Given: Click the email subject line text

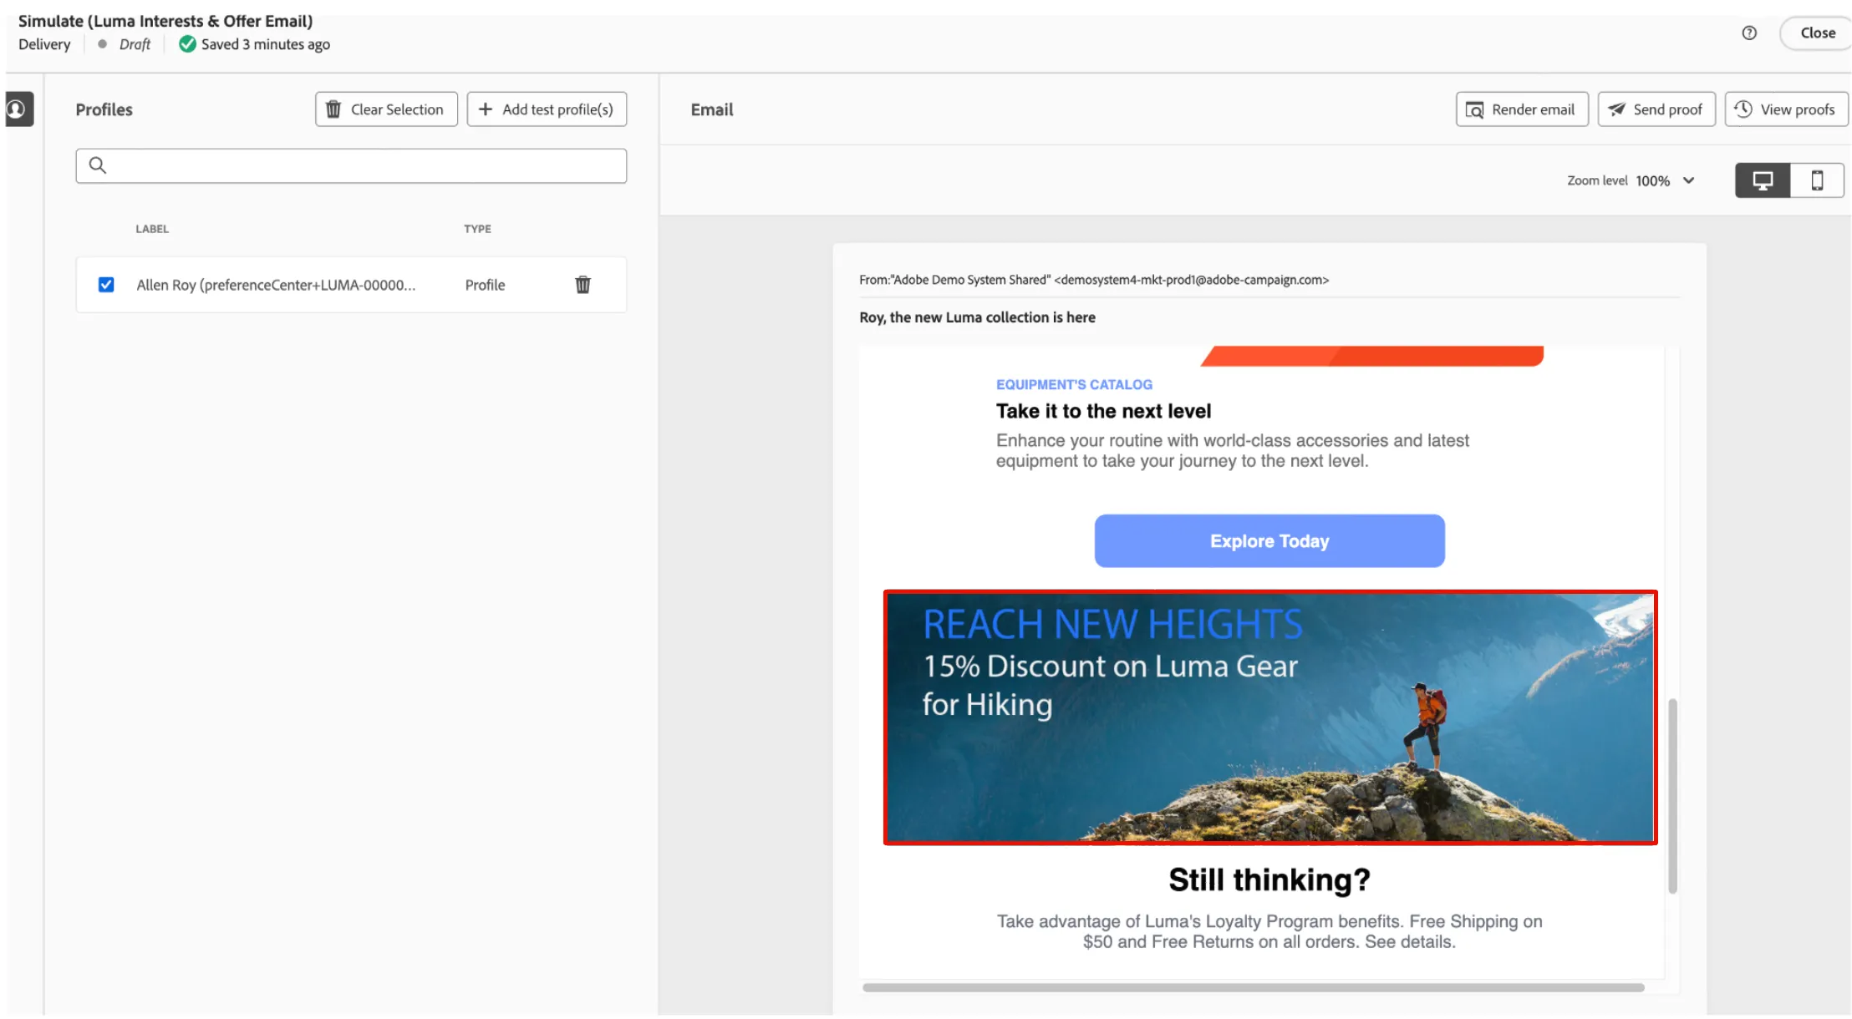Looking at the screenshot, I should tap(977, 317).
